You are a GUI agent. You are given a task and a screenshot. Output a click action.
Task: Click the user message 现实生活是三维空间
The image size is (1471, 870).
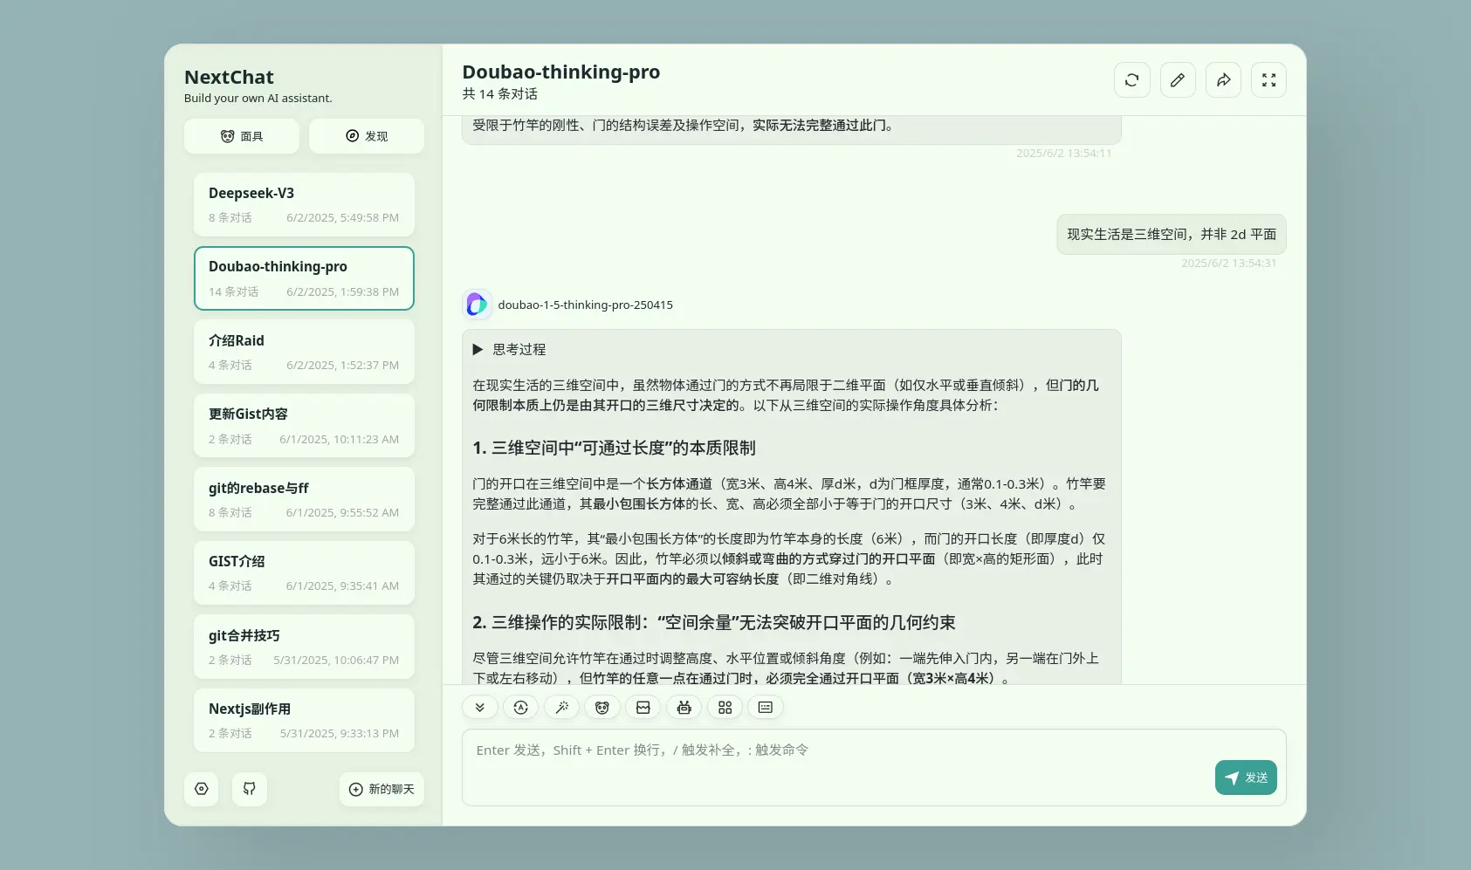[x=1172, y=234]
